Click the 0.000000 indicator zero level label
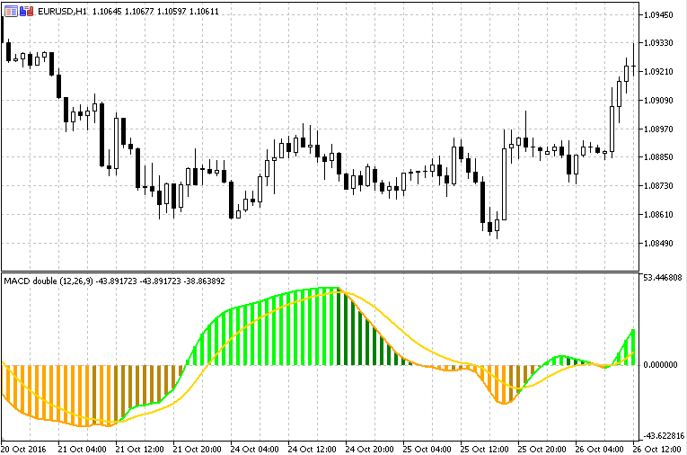The width and height of the screenshot is (687, 455). click(662, 365)
